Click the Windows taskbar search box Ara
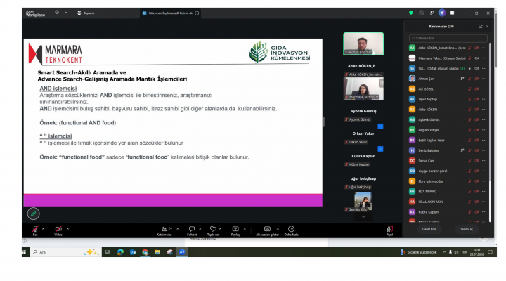Image resolution: width=506 pixels, height=281 pixels. [65, 252]
